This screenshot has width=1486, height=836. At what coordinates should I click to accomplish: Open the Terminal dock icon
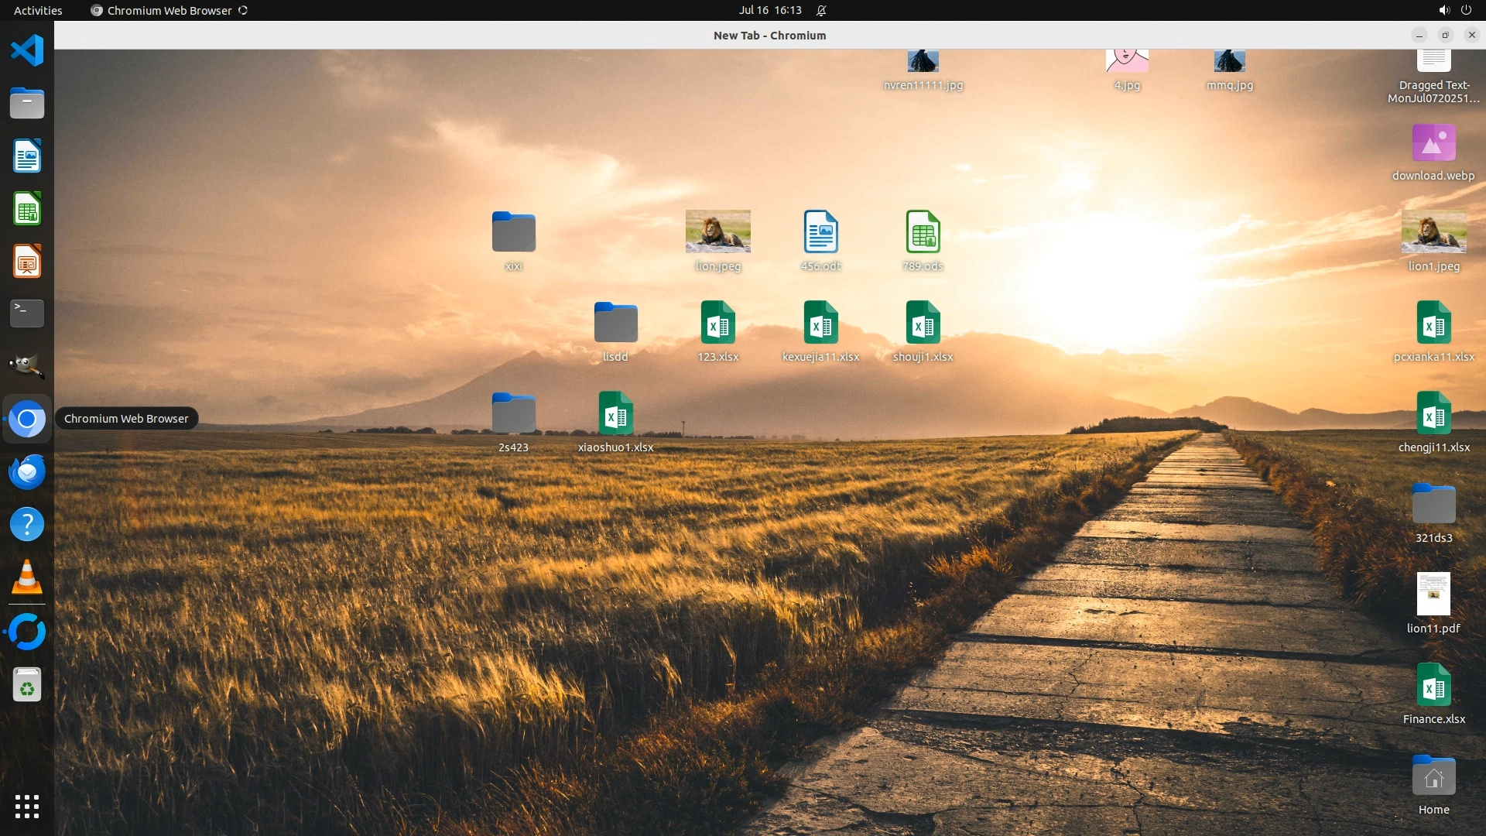(27, 313)
